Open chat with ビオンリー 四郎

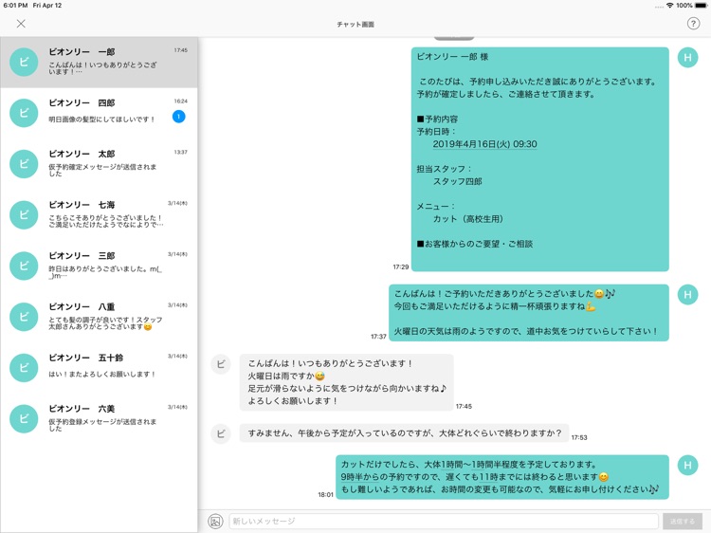99,113
